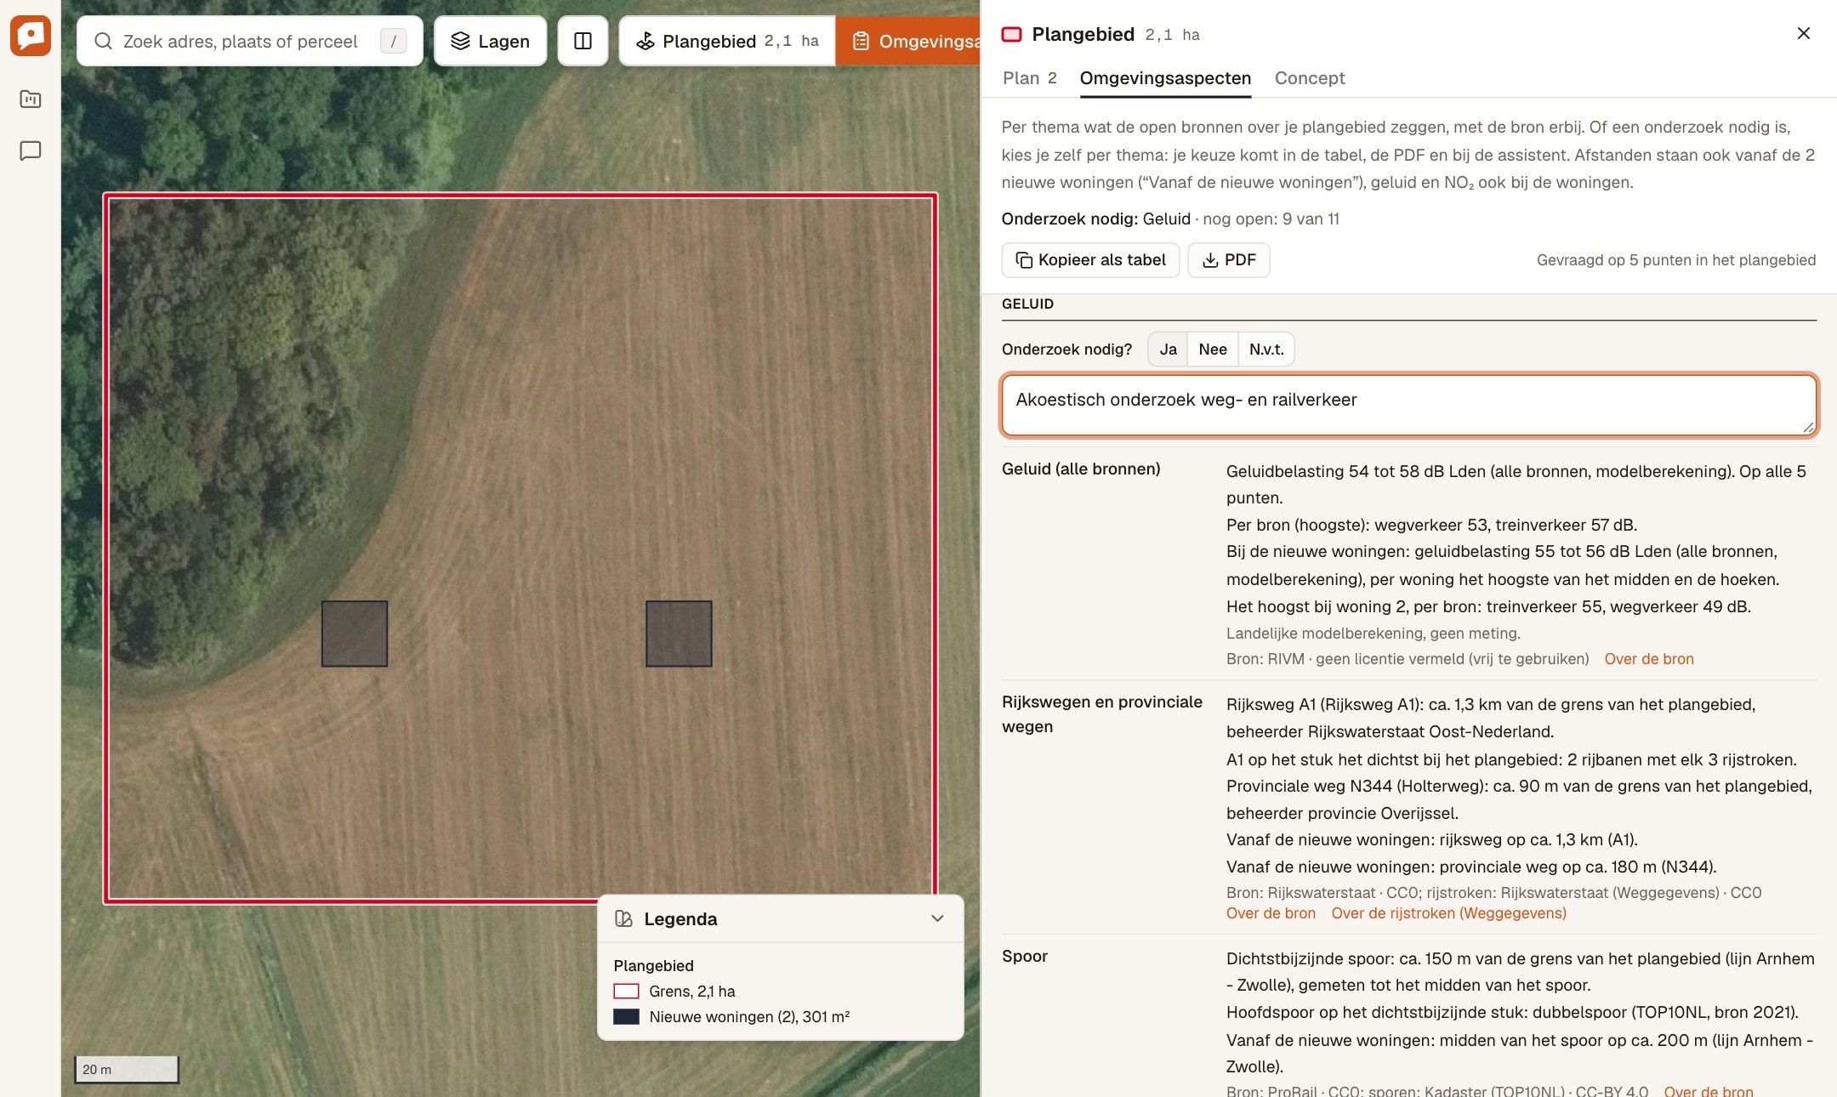Collapse the Legenda panel chevron
1837x1097 pixels.
click(937, 918)
